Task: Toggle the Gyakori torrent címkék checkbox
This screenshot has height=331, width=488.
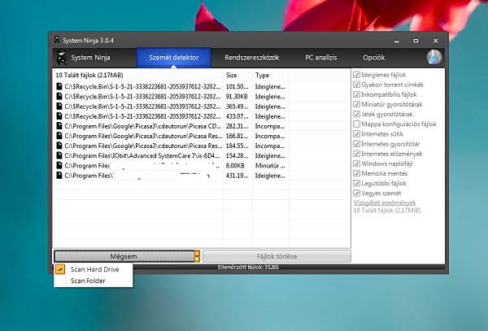Action: 357,85
